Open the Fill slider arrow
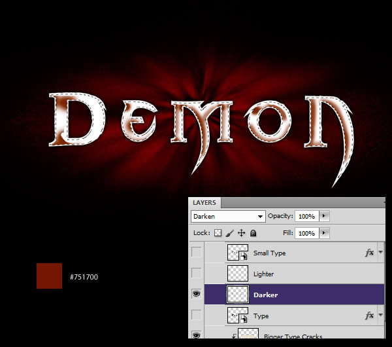 pos(324,233)
